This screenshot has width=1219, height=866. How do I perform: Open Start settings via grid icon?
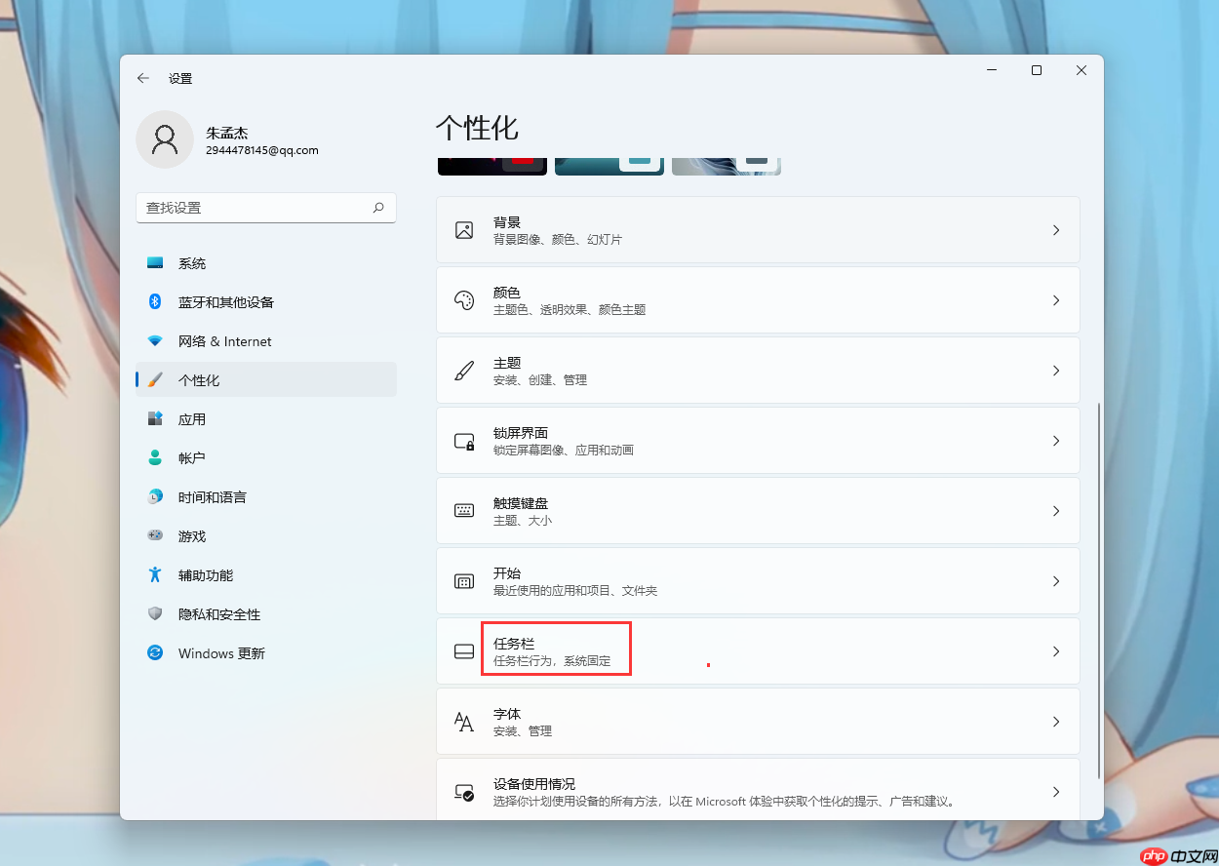pos(463,580)
